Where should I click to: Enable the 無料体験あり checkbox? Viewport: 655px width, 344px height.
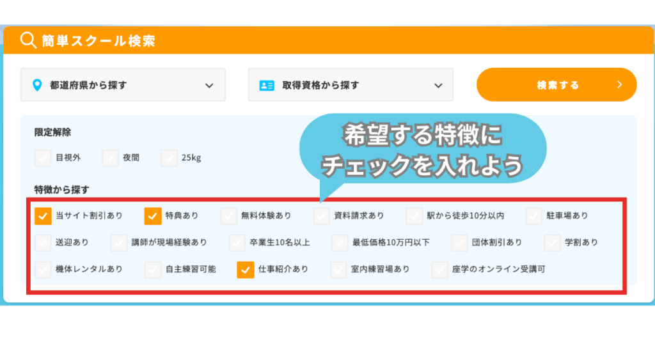[229, 216]
